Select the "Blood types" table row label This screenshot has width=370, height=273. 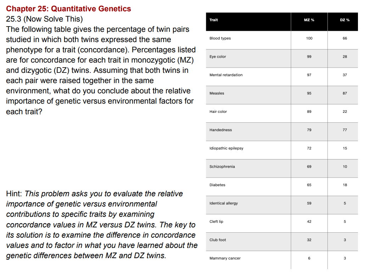pyautogui.click(x=220, y=38)
